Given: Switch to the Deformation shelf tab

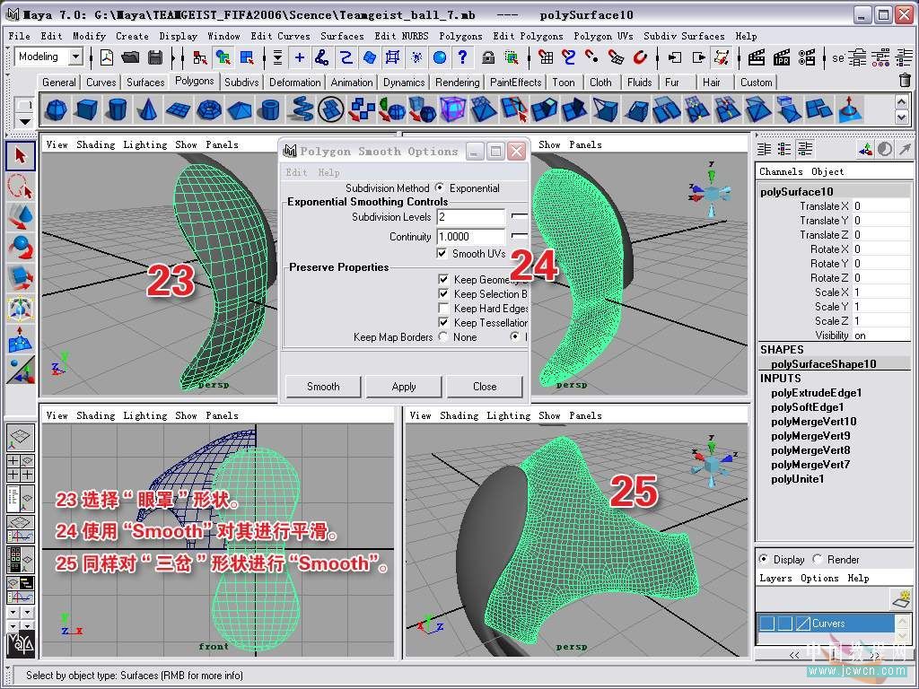Looking at the screenshot, I should pos(294,82).
